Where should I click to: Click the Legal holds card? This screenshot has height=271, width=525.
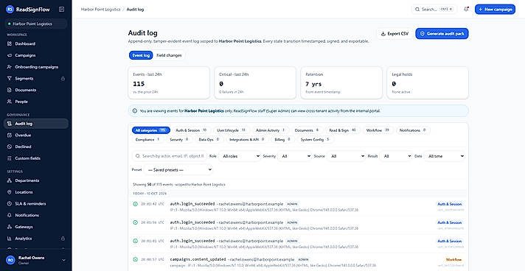(428, 82)
